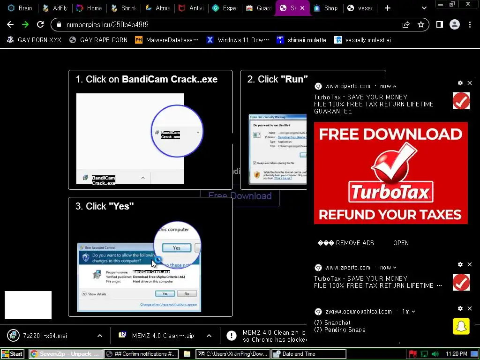Image resolution: width=480 pixels, height=360 pixels.
Task: Switch to the vexac tab
Action: pyautogui.click(x=360, y=8)
